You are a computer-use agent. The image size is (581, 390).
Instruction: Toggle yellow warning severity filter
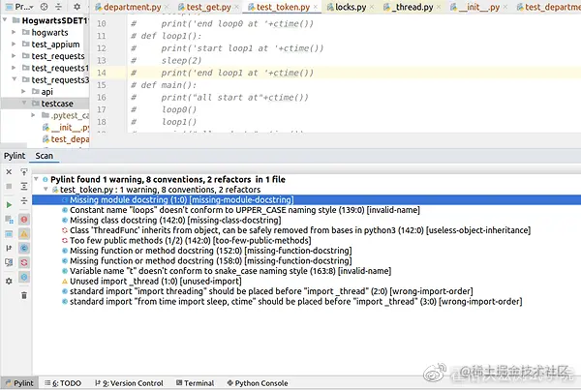pyautogui.click(x=24, y=233)
